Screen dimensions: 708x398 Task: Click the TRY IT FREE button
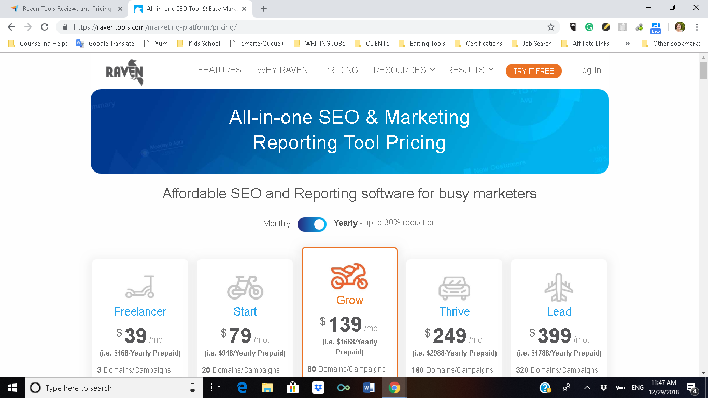pos(533,71)
